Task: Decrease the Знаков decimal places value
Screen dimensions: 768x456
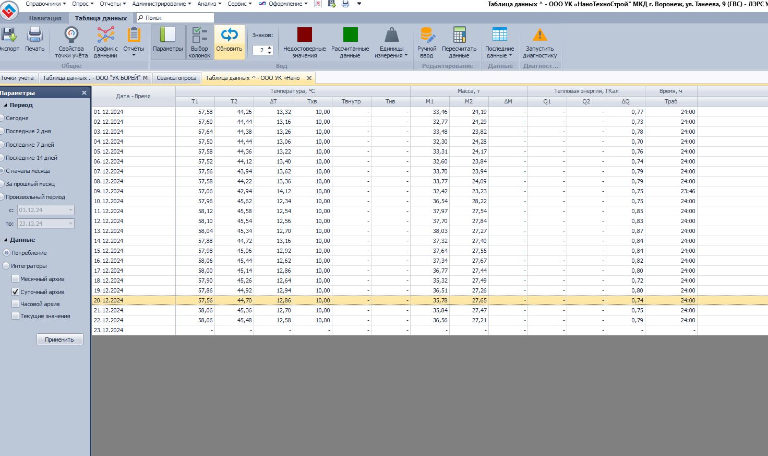Action: click(269, 52)
